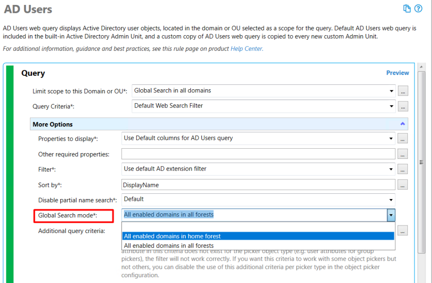Viewport: 432px width, 283px height.
Task: Click the copy/clipboard icon near the page title
Action: [x=407, y=8]
